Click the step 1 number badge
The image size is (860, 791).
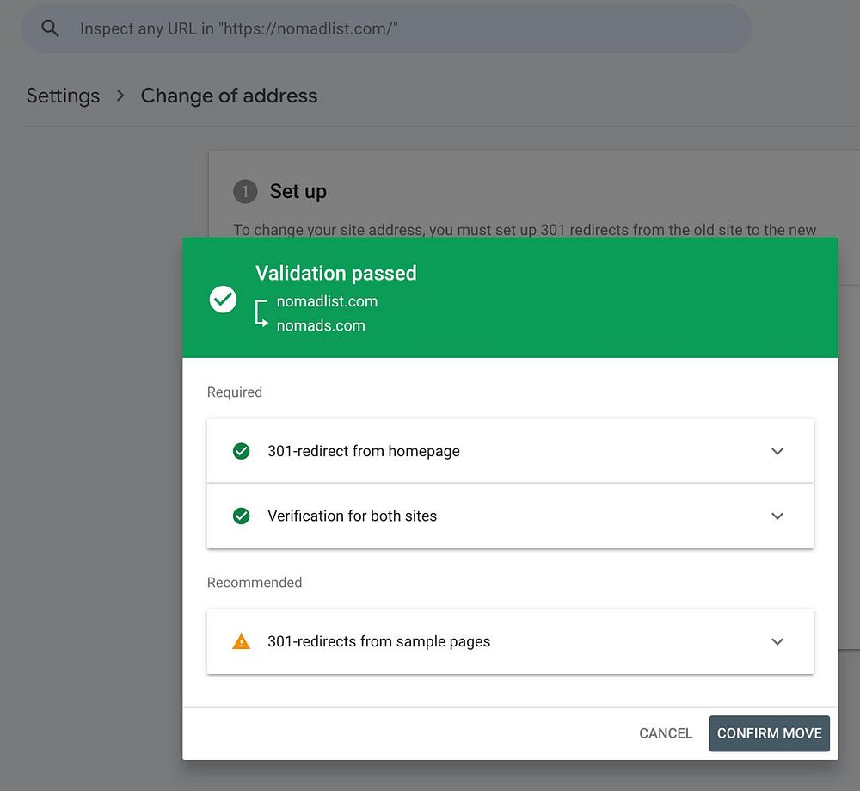click(244, 191)
